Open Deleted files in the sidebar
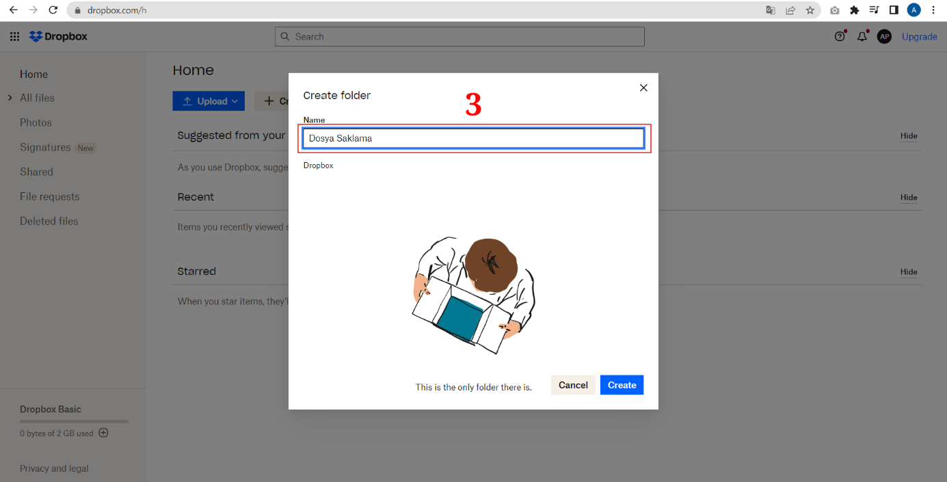Screen dimensions: 947x482 pyautogui.click(x=49, y=221)
